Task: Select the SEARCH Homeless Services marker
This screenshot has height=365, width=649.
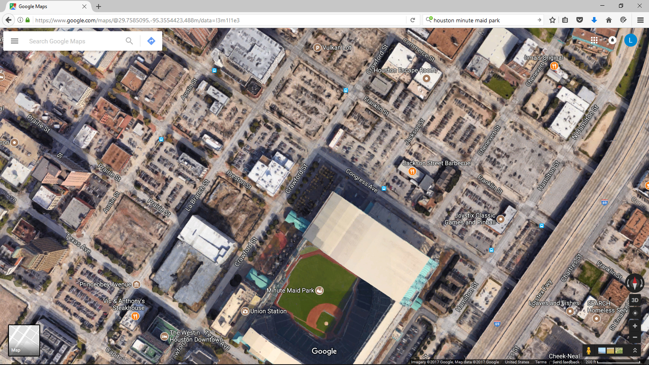Action: coord(596,318)
